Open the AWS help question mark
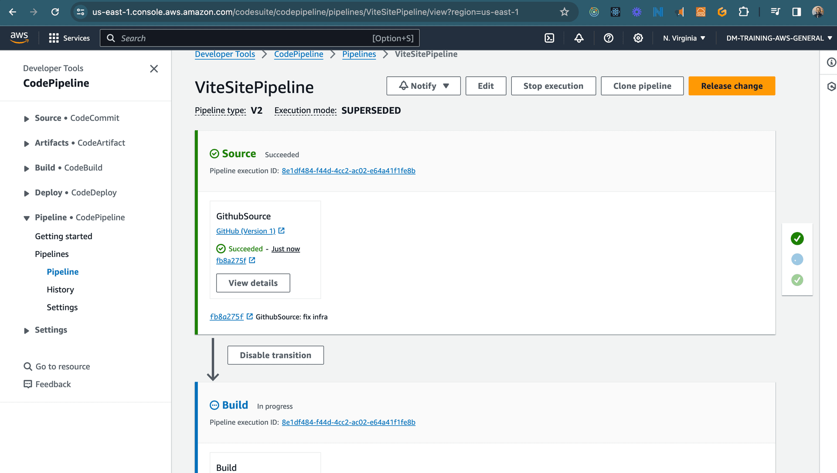The image size is (837, 473). 609,38
